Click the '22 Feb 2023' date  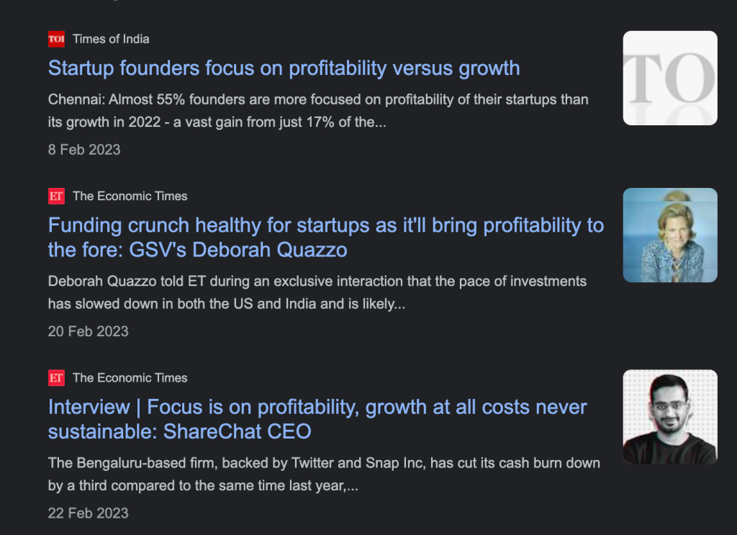pos(88,513)
